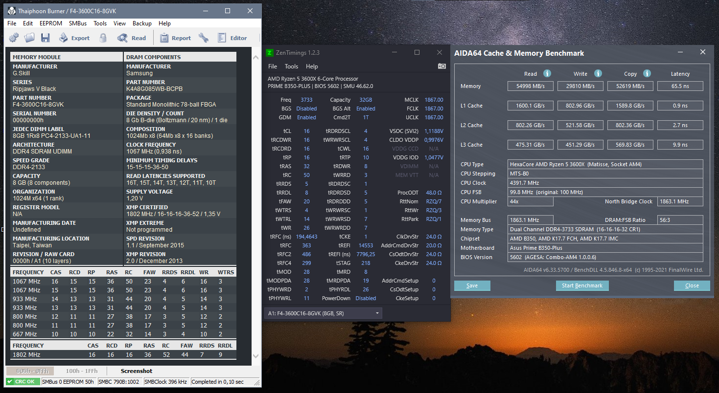Click the ProcODT value 48.0 Ω
This screenshot has height=393, width=719.
click(x=434, y=193)
